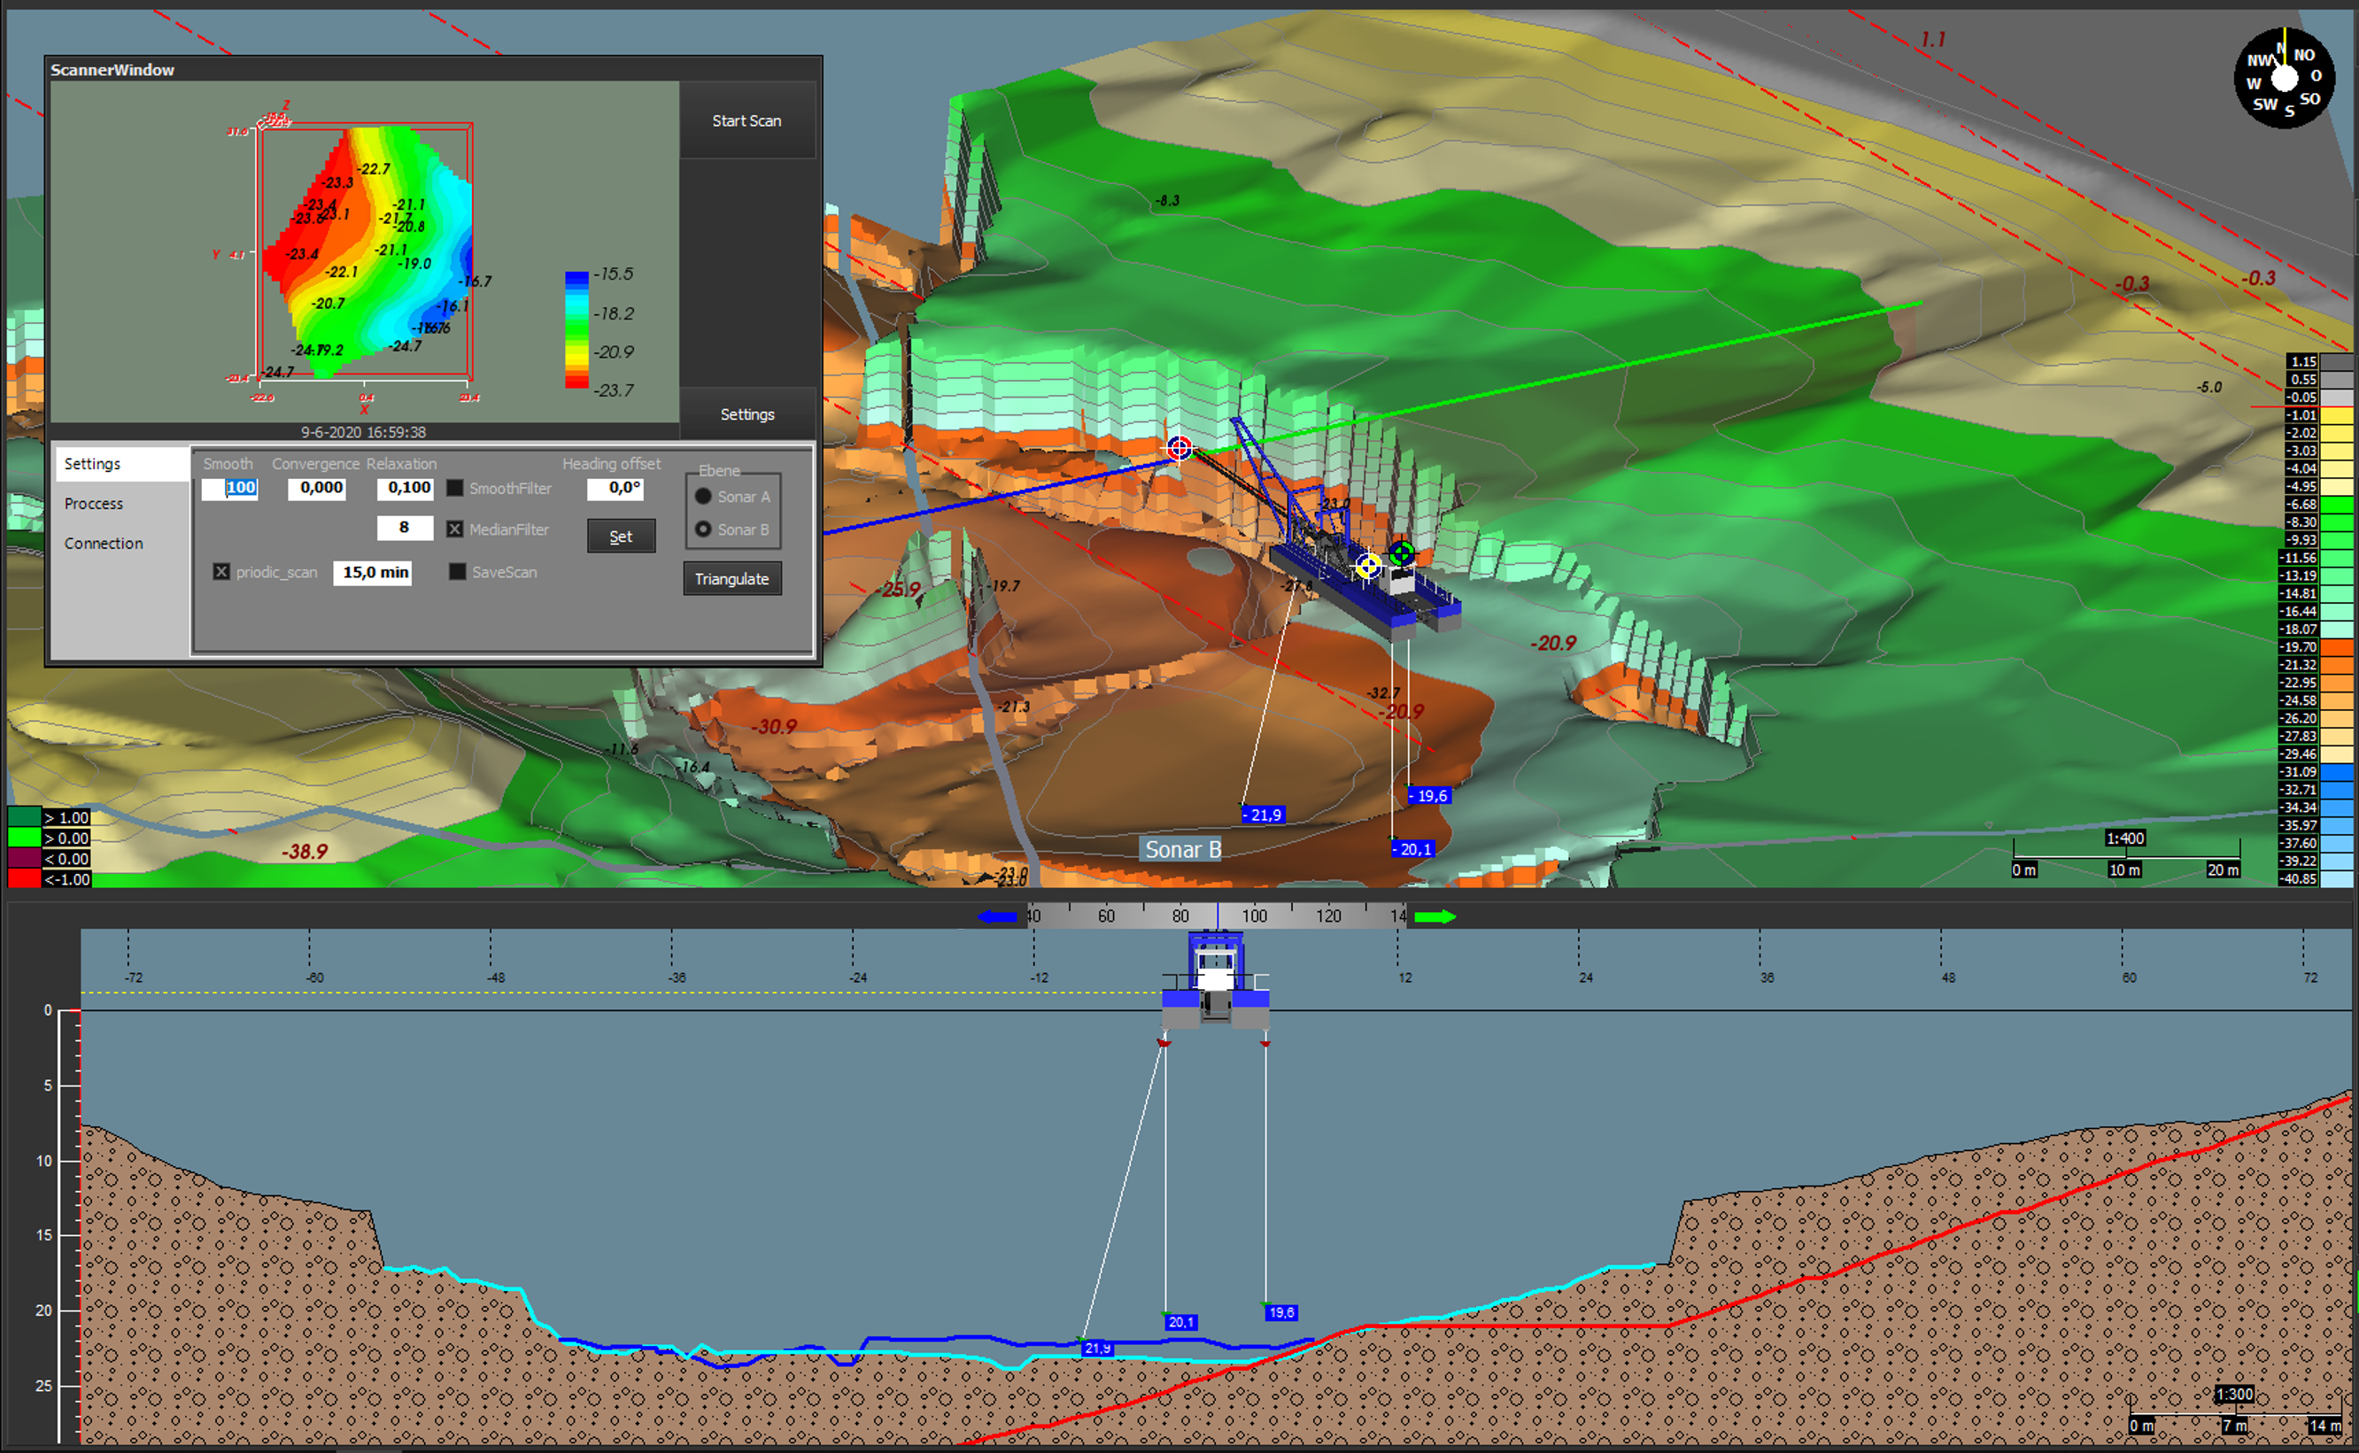Click the blue left arrow beside the profile ruler

[997, 916]
